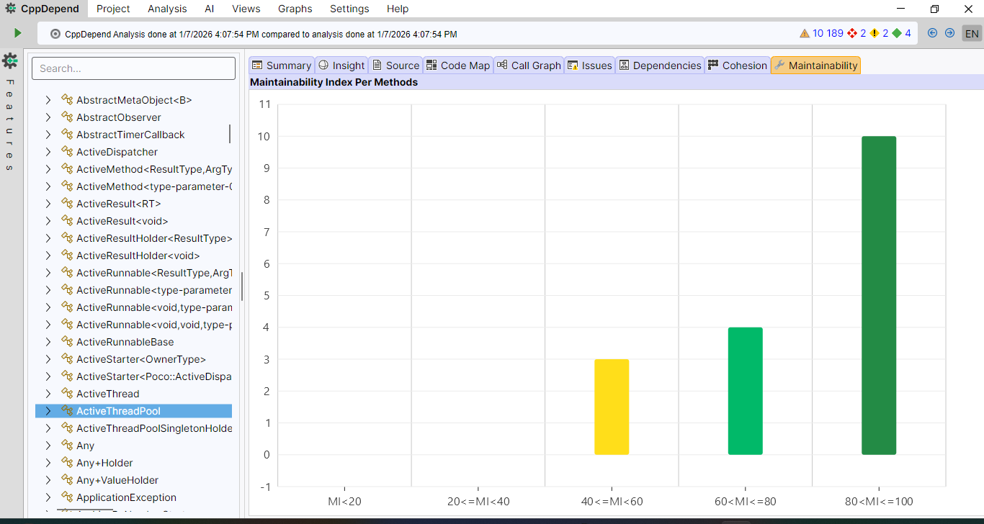Click the green Run analysis play icon

[x=17, y=33]
